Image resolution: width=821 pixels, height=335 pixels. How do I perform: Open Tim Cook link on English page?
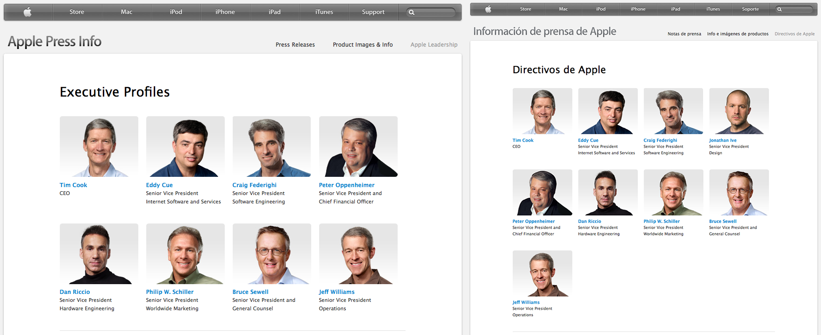73,185
